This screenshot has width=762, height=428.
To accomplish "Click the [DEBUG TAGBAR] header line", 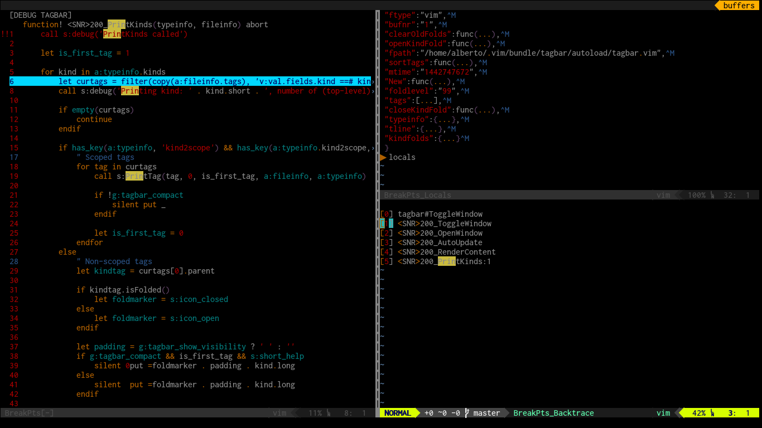I will pyautogui.click(x=41, y=15).
